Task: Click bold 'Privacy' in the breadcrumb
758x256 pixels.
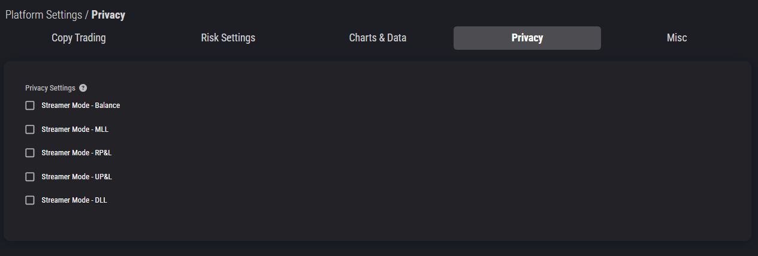Action: click(x=108, y=15)
